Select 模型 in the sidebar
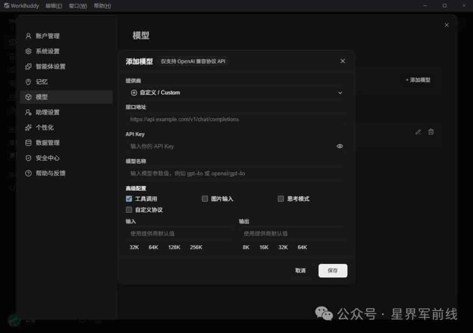The image size is (473, 333). click(67, 97)
